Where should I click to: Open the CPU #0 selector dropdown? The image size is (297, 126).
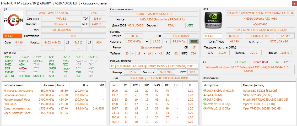pyautogui.click(x=12, y=36)
